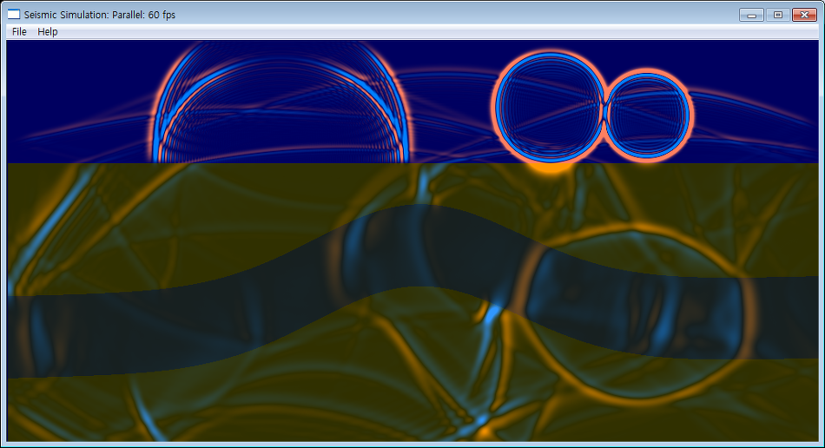Minimize the Seismic Simulation window

(751, 15)
